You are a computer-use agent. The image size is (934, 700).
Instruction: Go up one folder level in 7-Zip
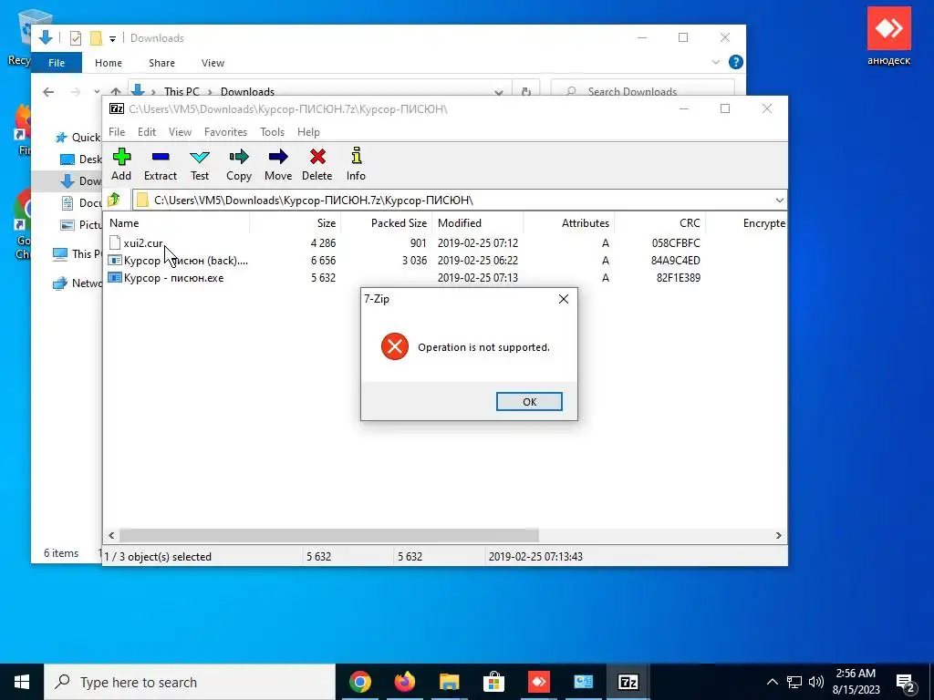click(114, 200)
